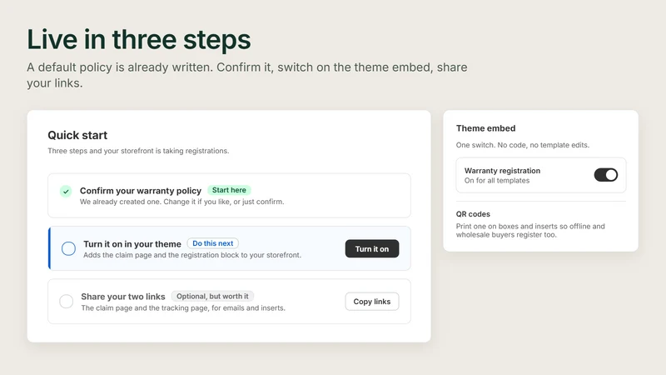Click 'Print one on boxes and inserts' text
666x375 pixels.
[530, 231]
